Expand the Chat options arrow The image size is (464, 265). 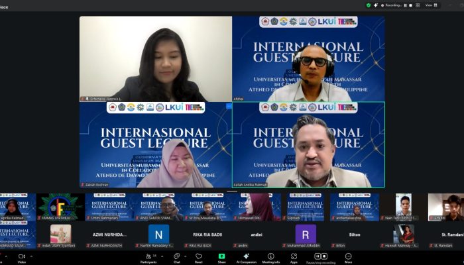tap(185, 256)
